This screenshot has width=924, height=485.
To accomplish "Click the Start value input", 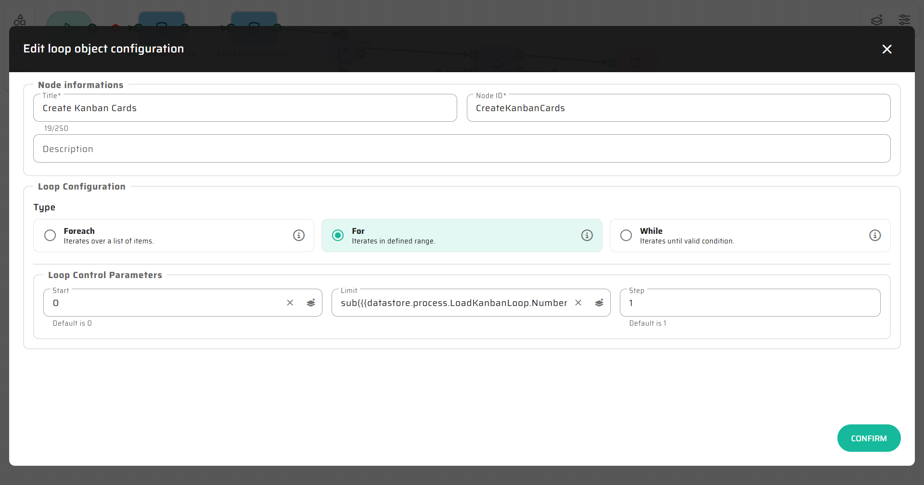I will [x=166, y=303].
